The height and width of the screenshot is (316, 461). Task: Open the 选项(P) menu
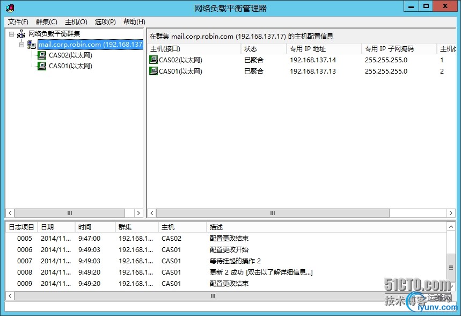point(105,22)
